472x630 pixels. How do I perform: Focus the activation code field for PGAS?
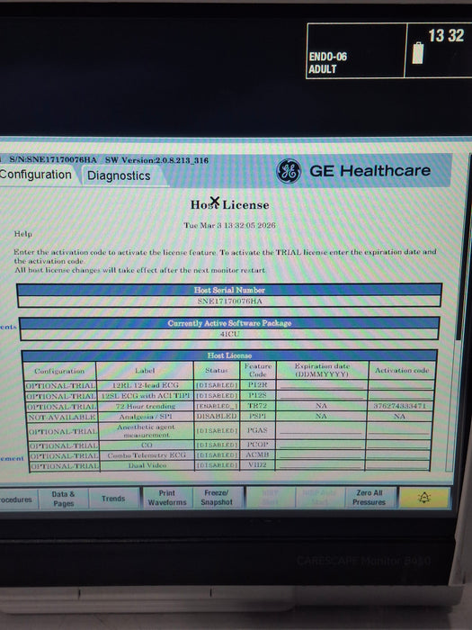(x=399, y=430)
